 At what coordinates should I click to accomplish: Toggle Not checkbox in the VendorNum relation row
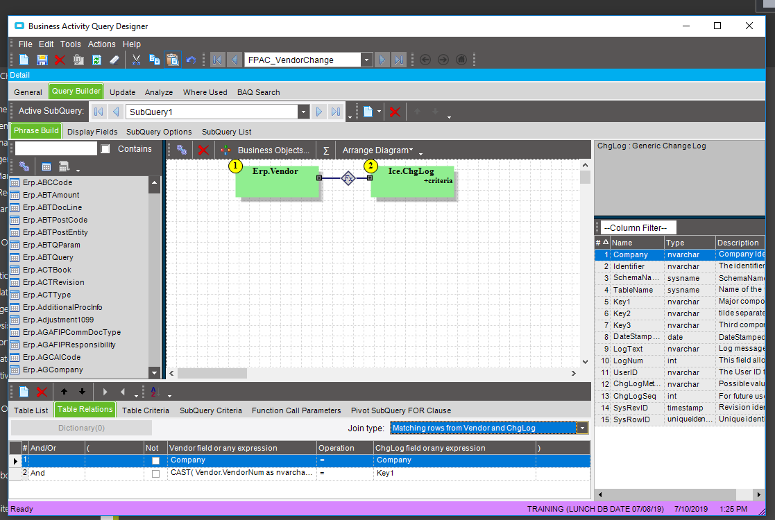point(155,474)
